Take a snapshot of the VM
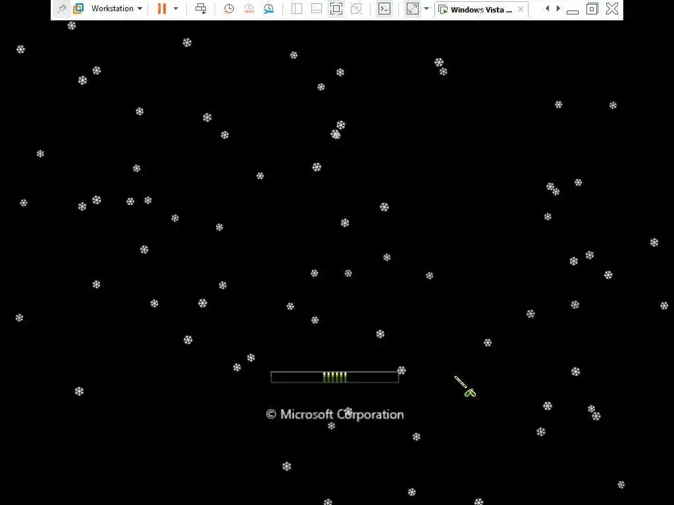This screenshot has height=505, width=674. pos(228,9)
